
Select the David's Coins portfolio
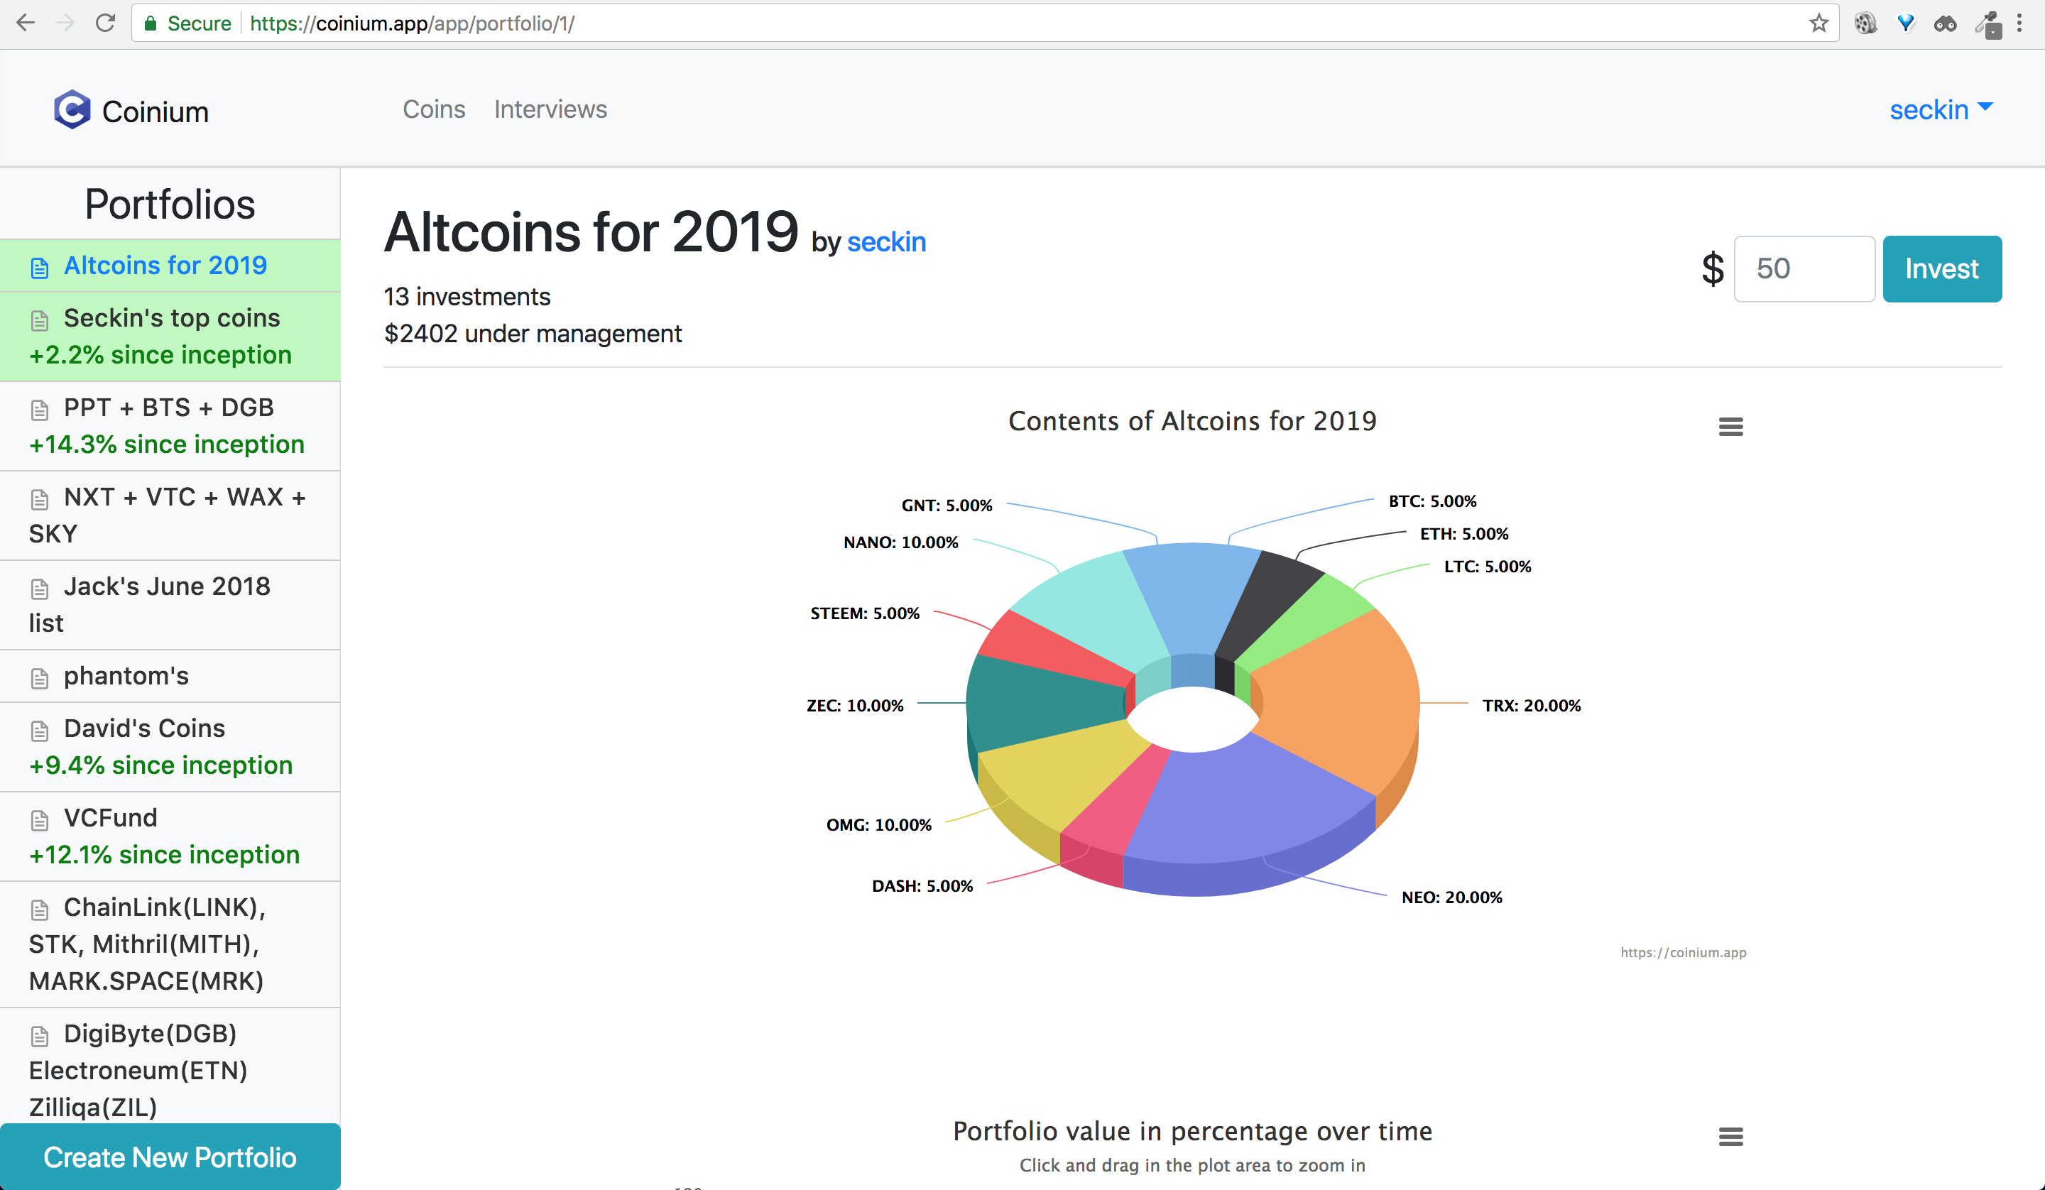[144, 728]
